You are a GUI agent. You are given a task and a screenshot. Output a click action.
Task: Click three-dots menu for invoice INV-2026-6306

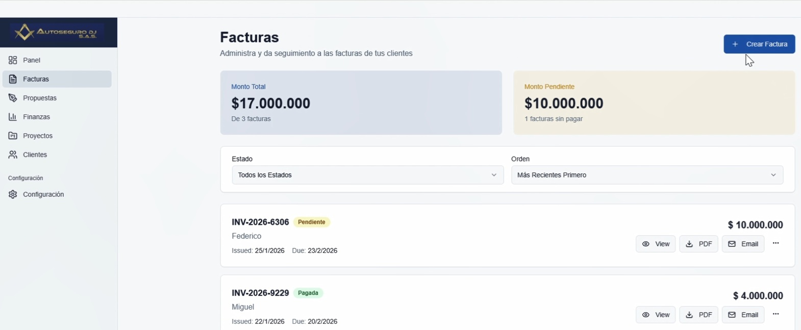coord(775,244)
